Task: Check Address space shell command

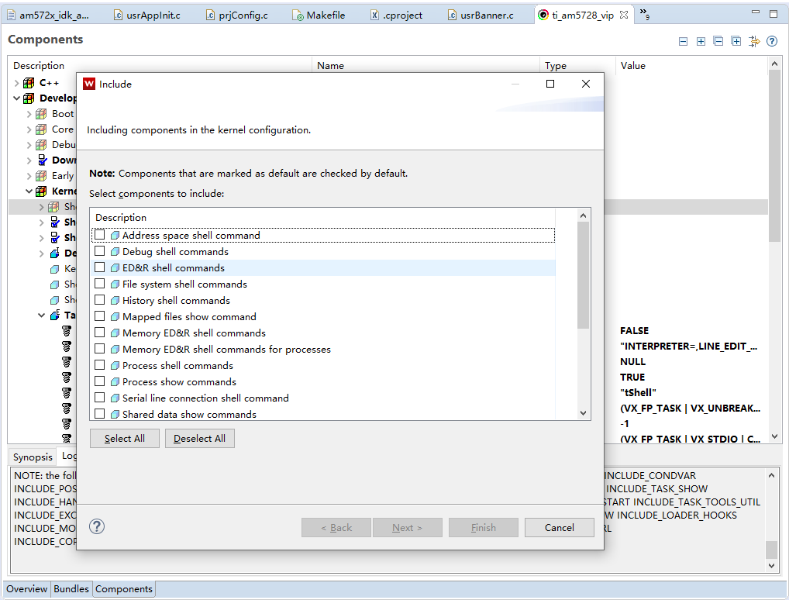Action: (99, 235)
